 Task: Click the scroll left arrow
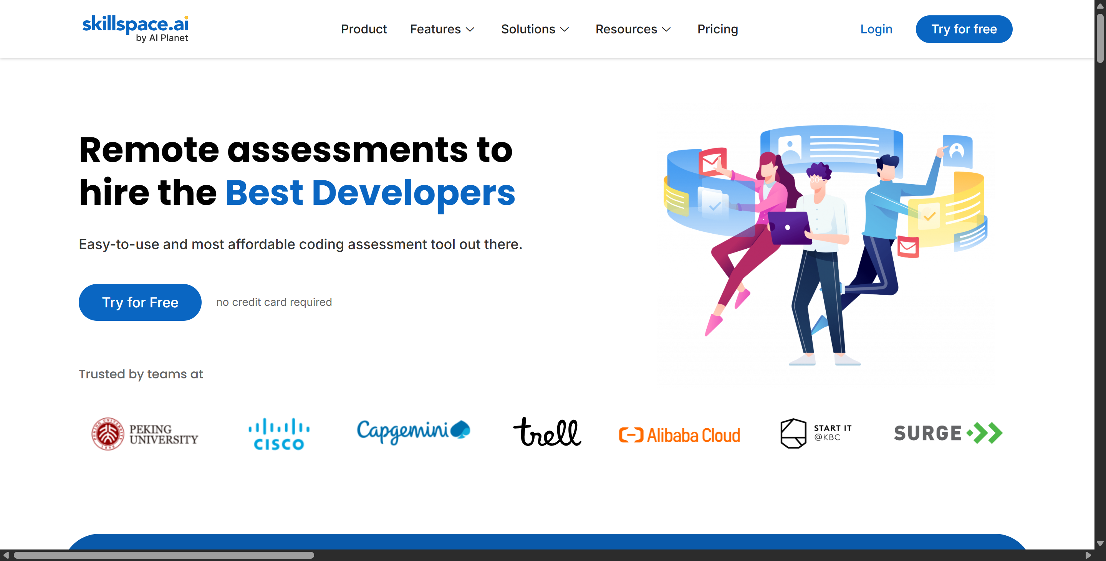(6, 555)
